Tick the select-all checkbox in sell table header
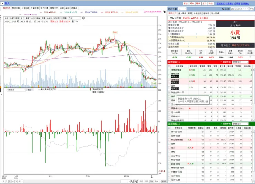 (169, 128)
